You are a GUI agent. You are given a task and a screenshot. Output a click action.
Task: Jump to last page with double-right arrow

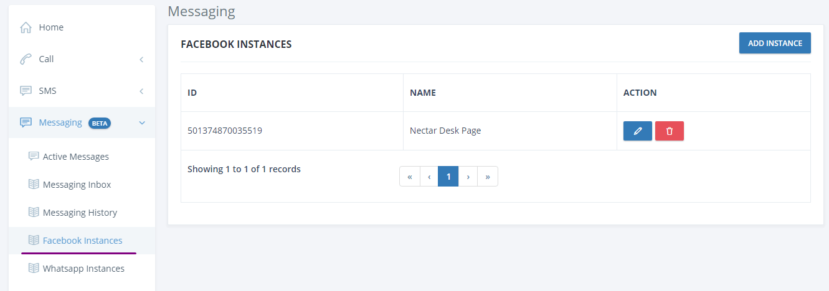point(488,176)
